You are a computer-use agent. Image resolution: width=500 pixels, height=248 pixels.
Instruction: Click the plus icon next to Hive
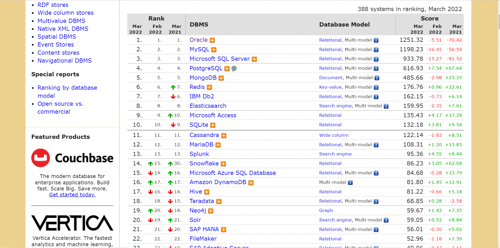[x=207, y=192]
